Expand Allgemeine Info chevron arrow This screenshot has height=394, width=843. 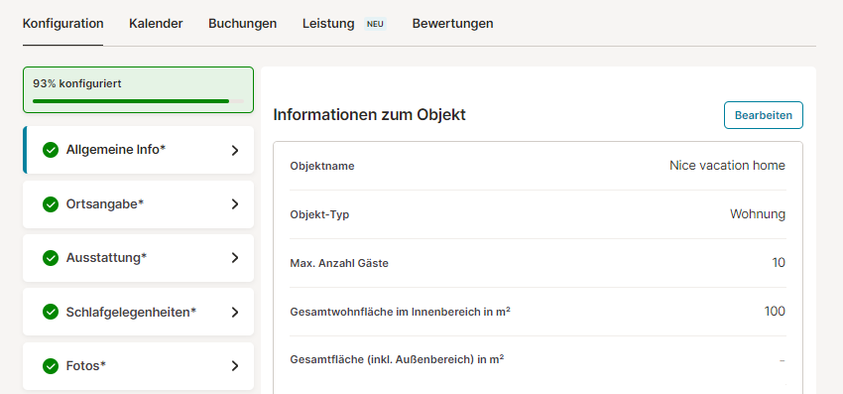click(x=234, y=151)
